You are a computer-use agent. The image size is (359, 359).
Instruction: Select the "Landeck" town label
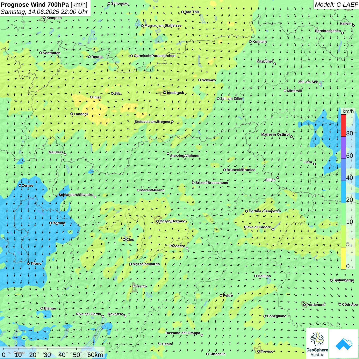(x=81, y=114)
